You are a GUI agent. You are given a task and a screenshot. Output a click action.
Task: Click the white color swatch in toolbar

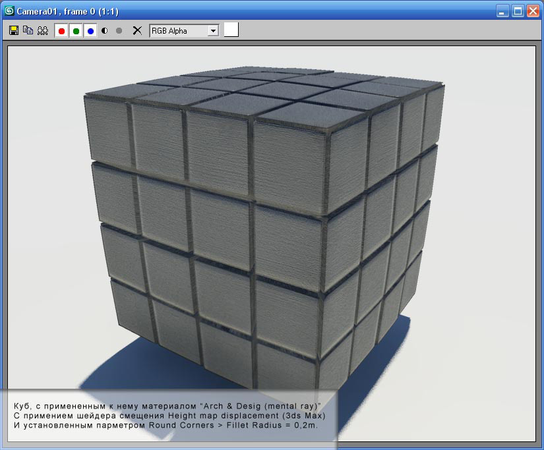[x=231, y=30]
